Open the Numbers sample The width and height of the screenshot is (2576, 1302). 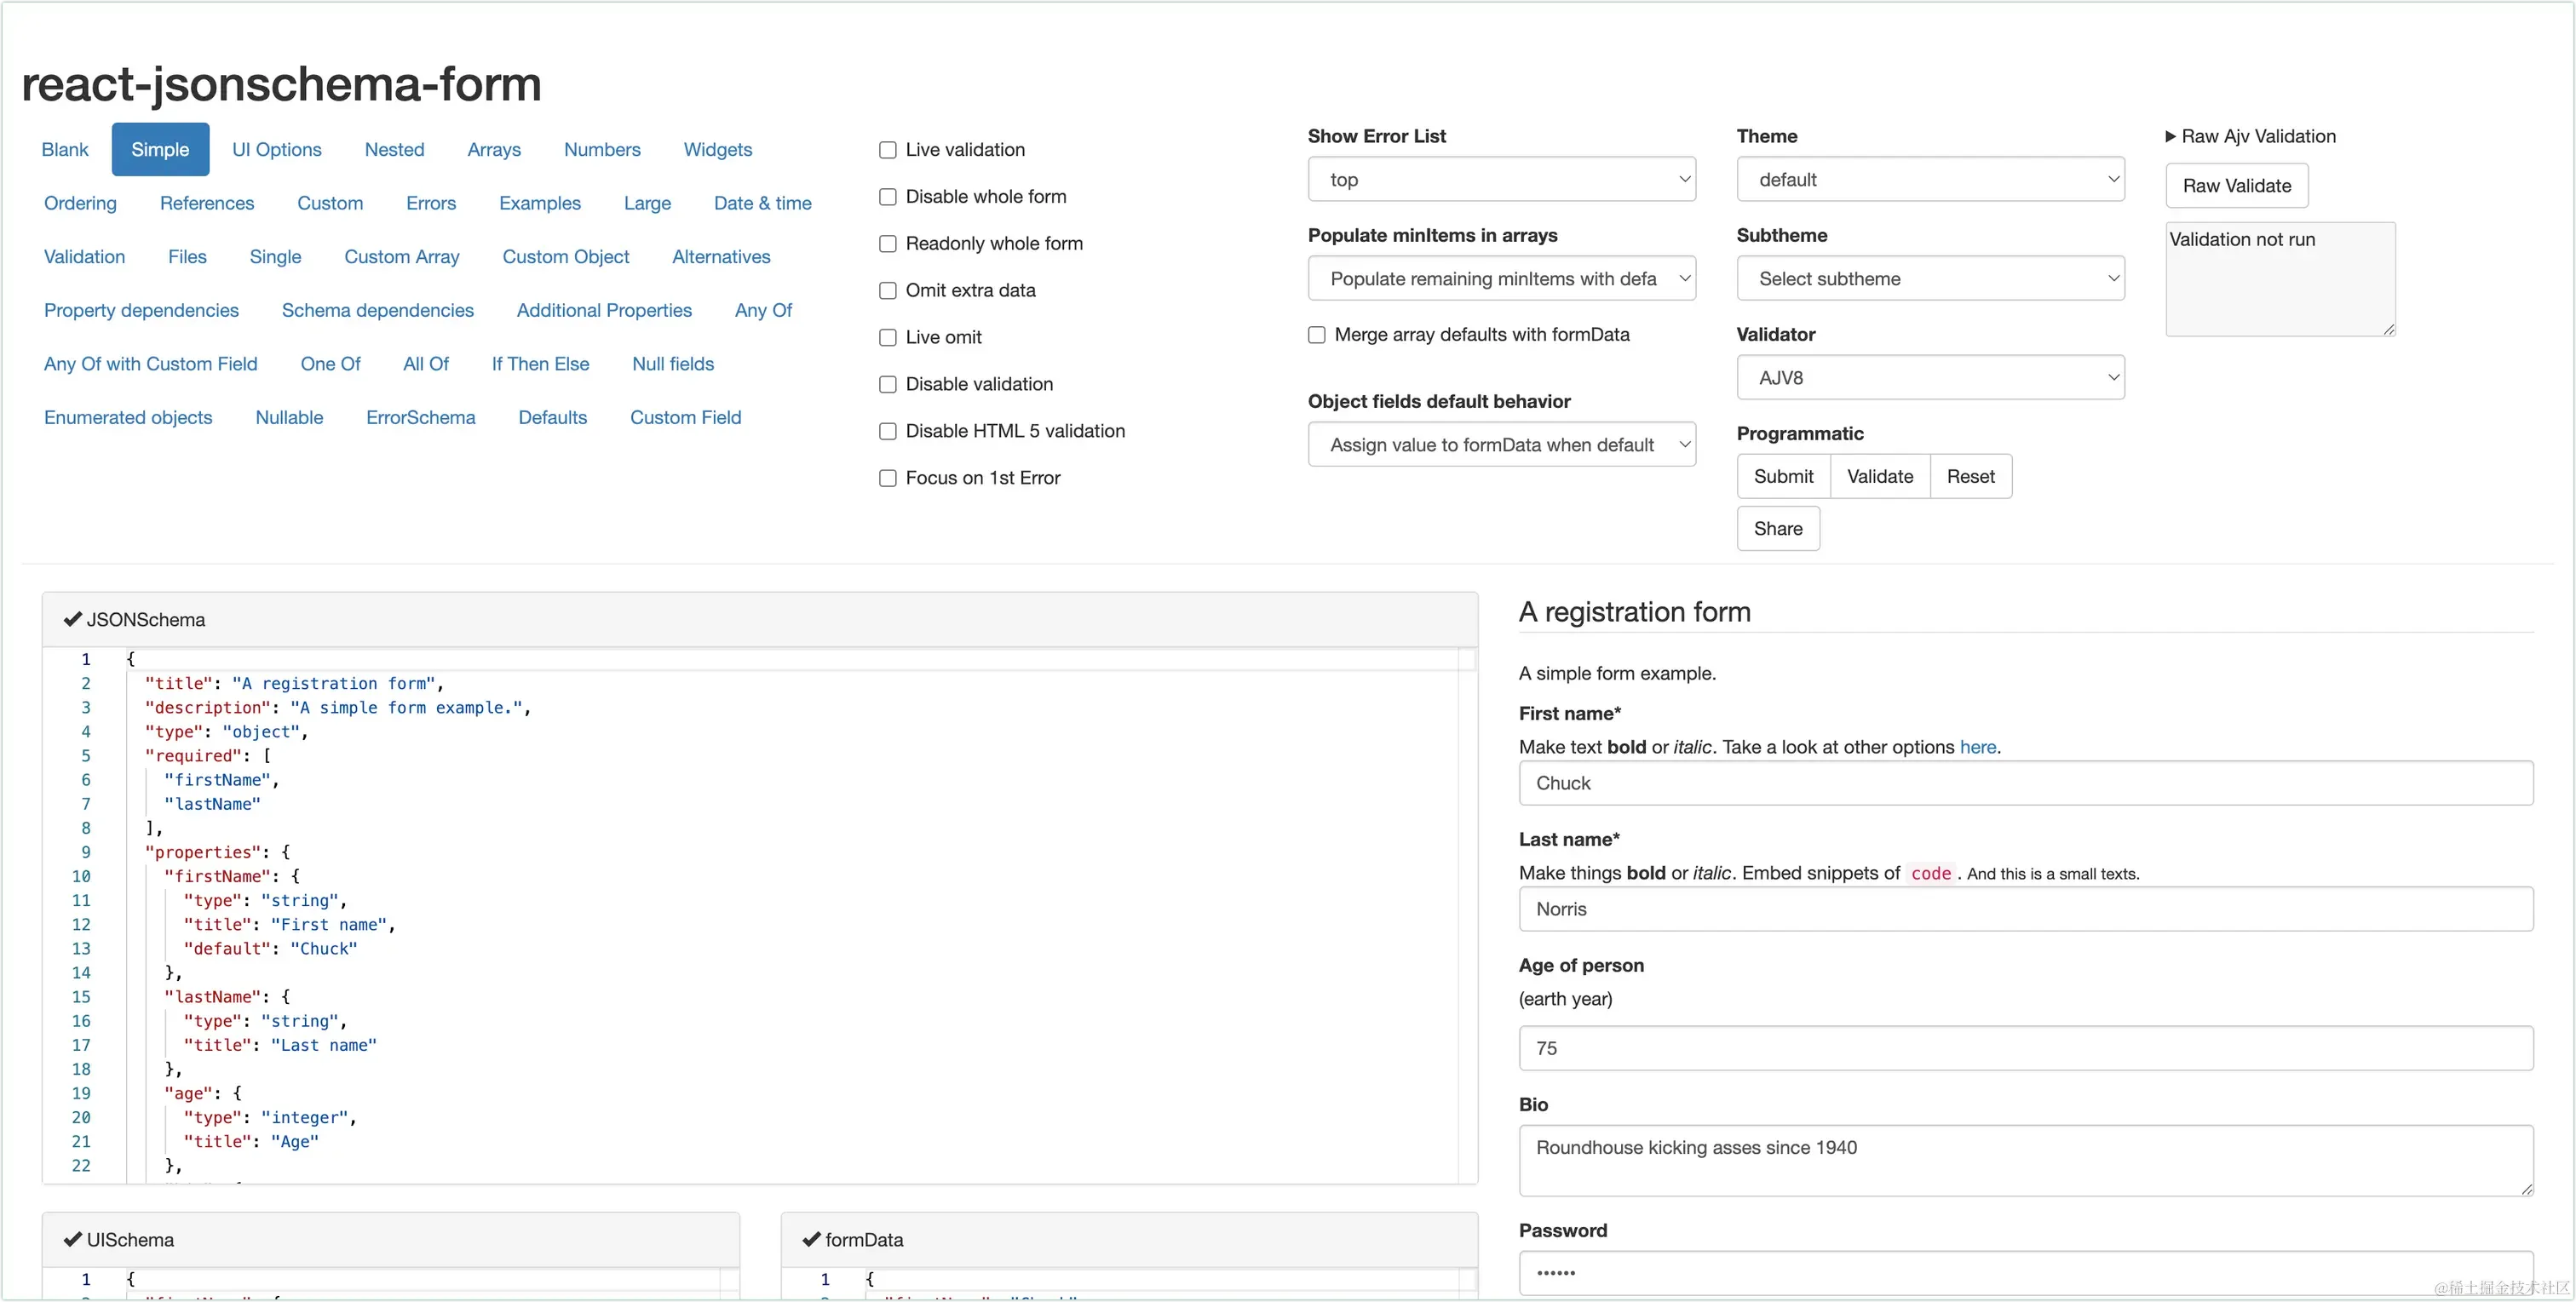[602, 150]
